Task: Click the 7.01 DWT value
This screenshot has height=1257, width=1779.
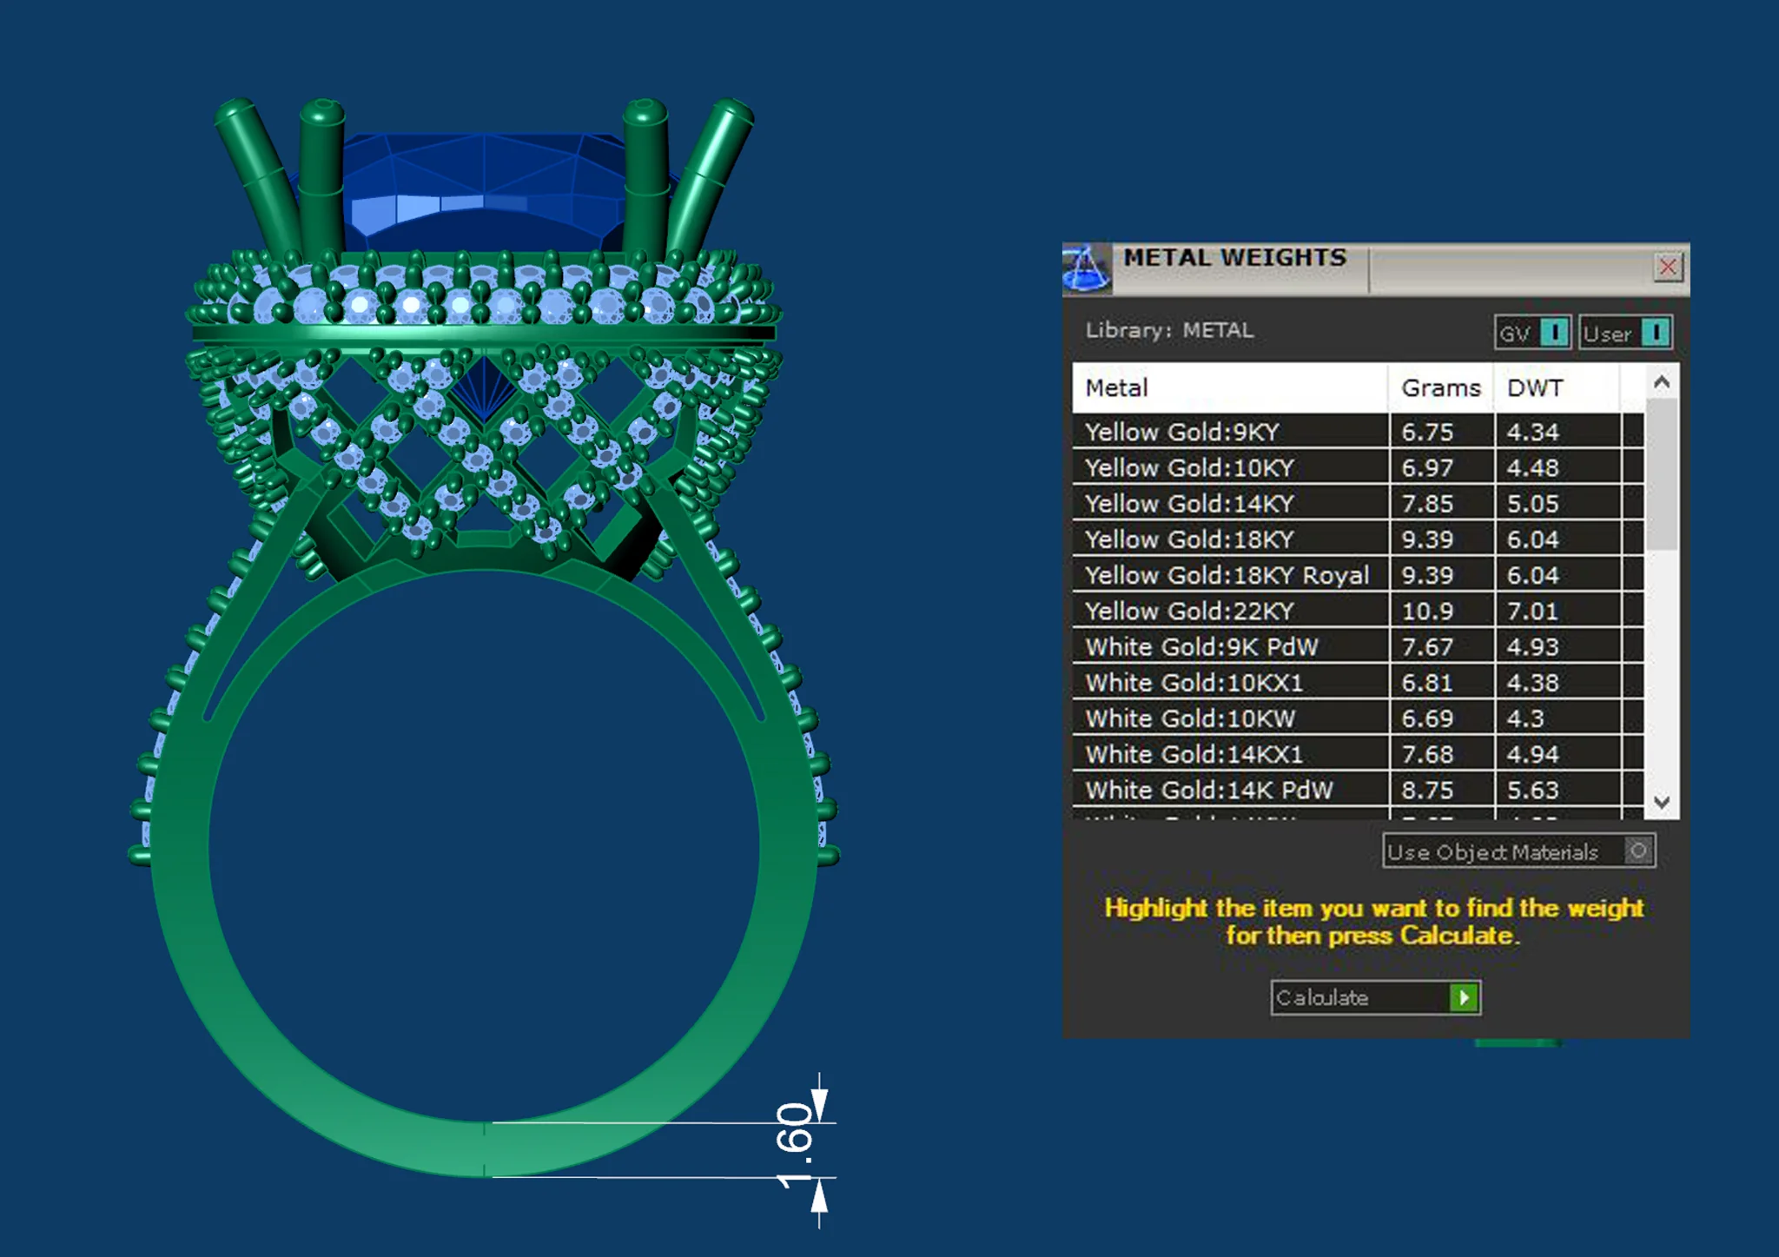Action: 1532,611
